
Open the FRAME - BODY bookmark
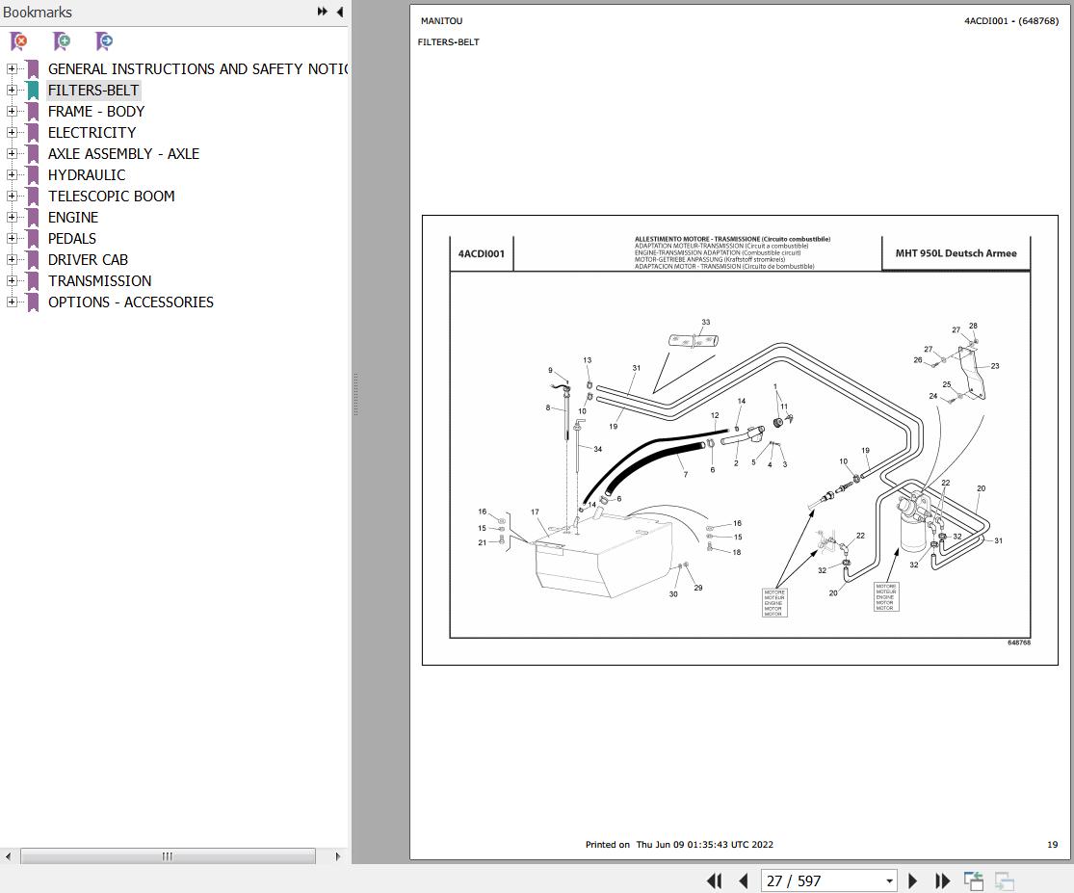coord(96,112)
